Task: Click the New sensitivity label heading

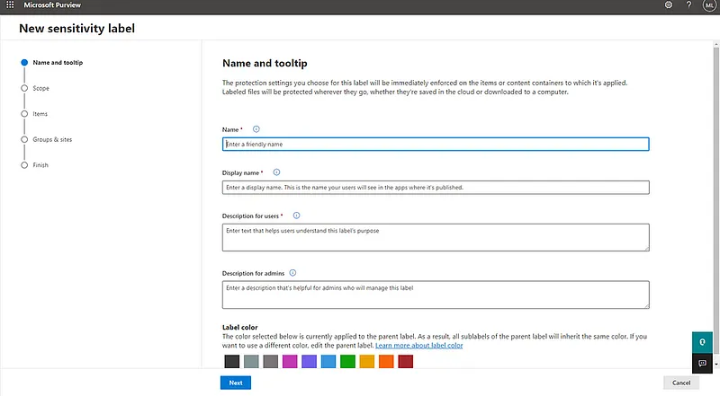Action: 76,29
